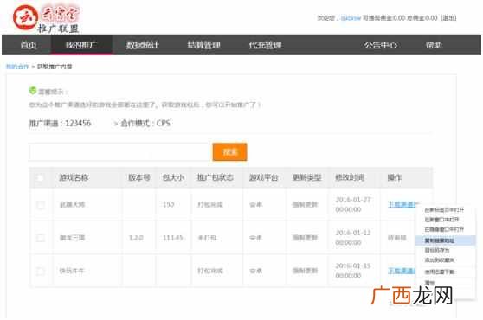Click the 快玩牛牛 game name cell
This screenshot has height=320, width=483.
tap(72, 271)
